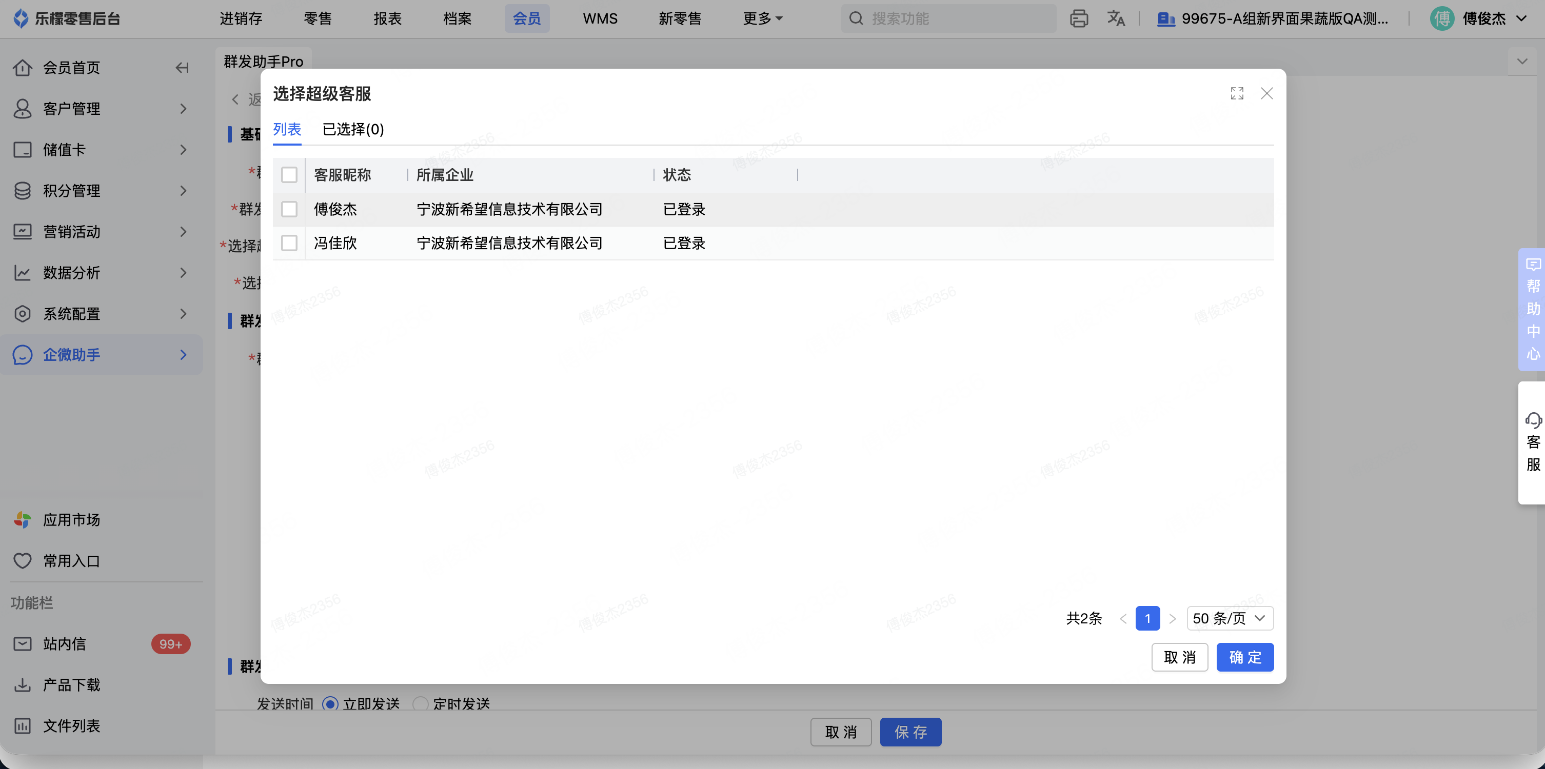The image size is (1545, 769).
Task: Check the box for 傅俊杰
Action: click(289, 209)
